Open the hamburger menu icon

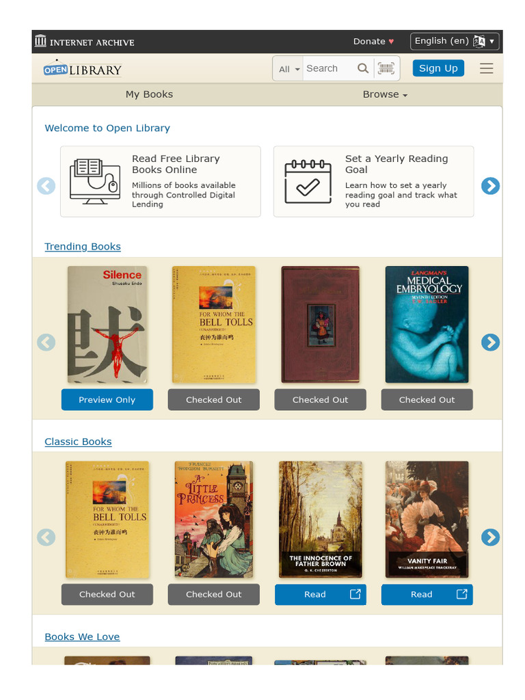[x=486, y=68]
